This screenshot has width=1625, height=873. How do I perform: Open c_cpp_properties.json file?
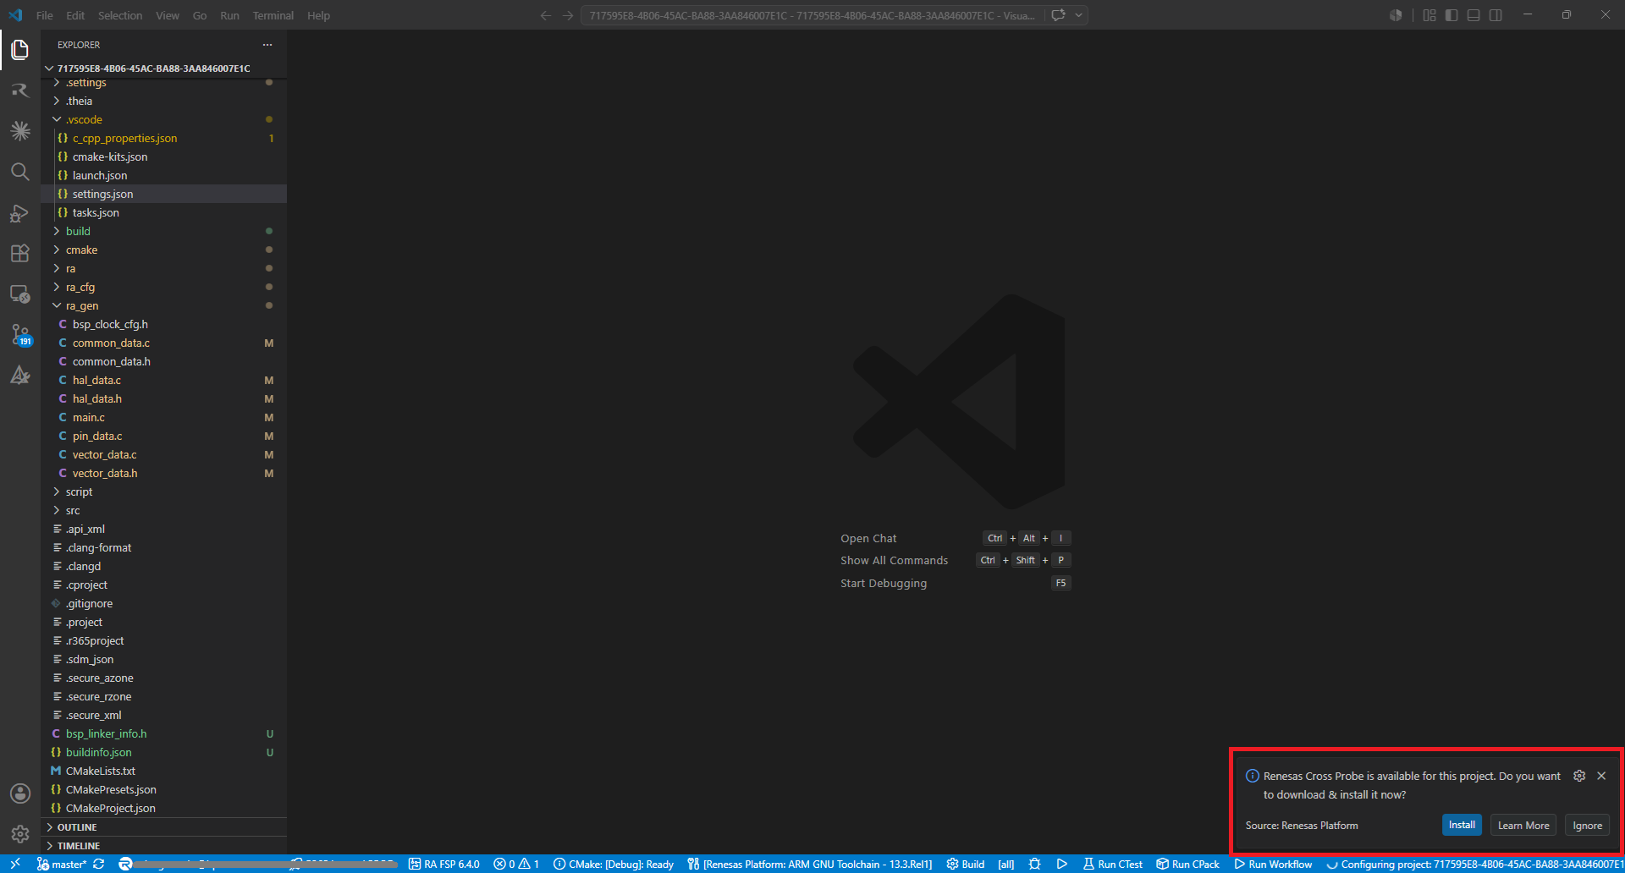[163, 138]
